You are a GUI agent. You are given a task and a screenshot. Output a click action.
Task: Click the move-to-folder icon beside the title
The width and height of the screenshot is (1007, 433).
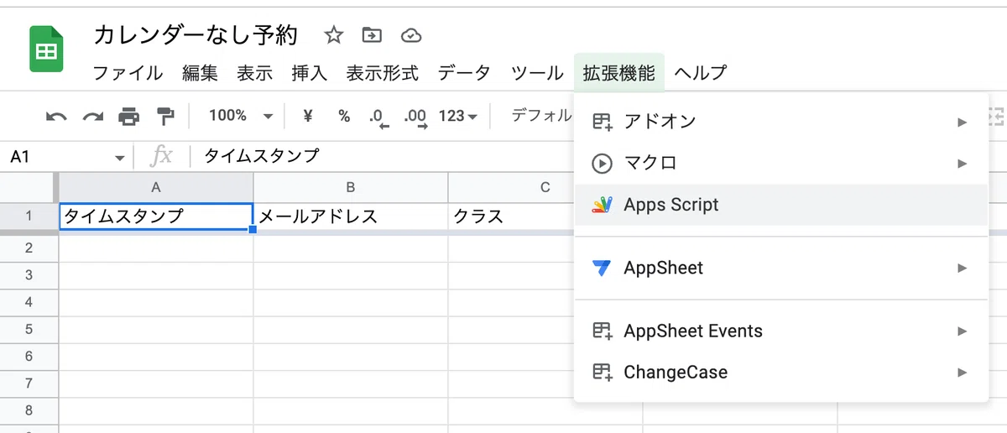click(x=372, y=35)
